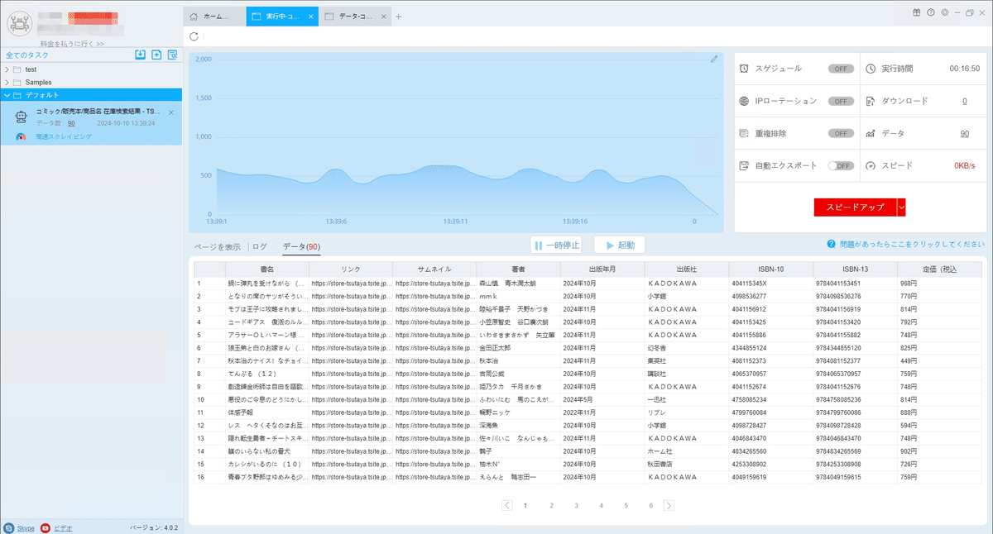
Task: Click the auto export icon
Action: [x=745, y=165]
